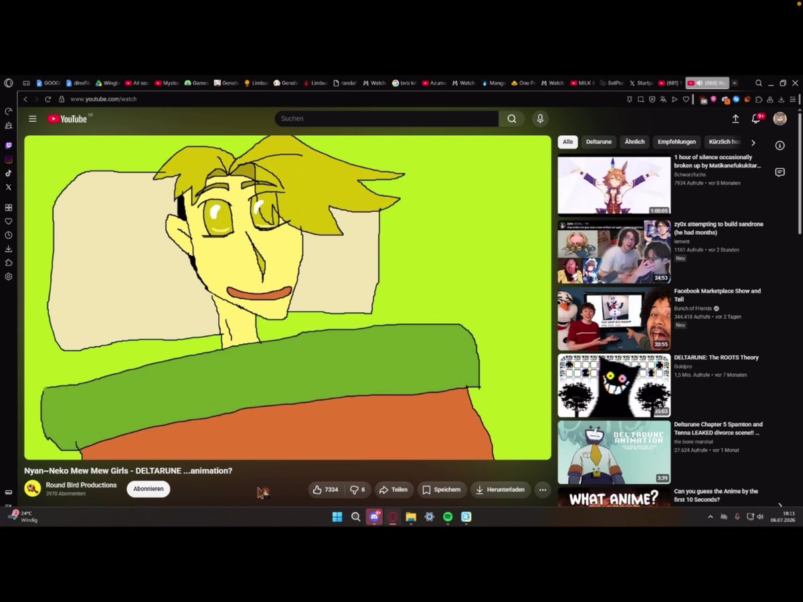Open DELTARUNE: The ROOTS Theory video

[716, 357]
